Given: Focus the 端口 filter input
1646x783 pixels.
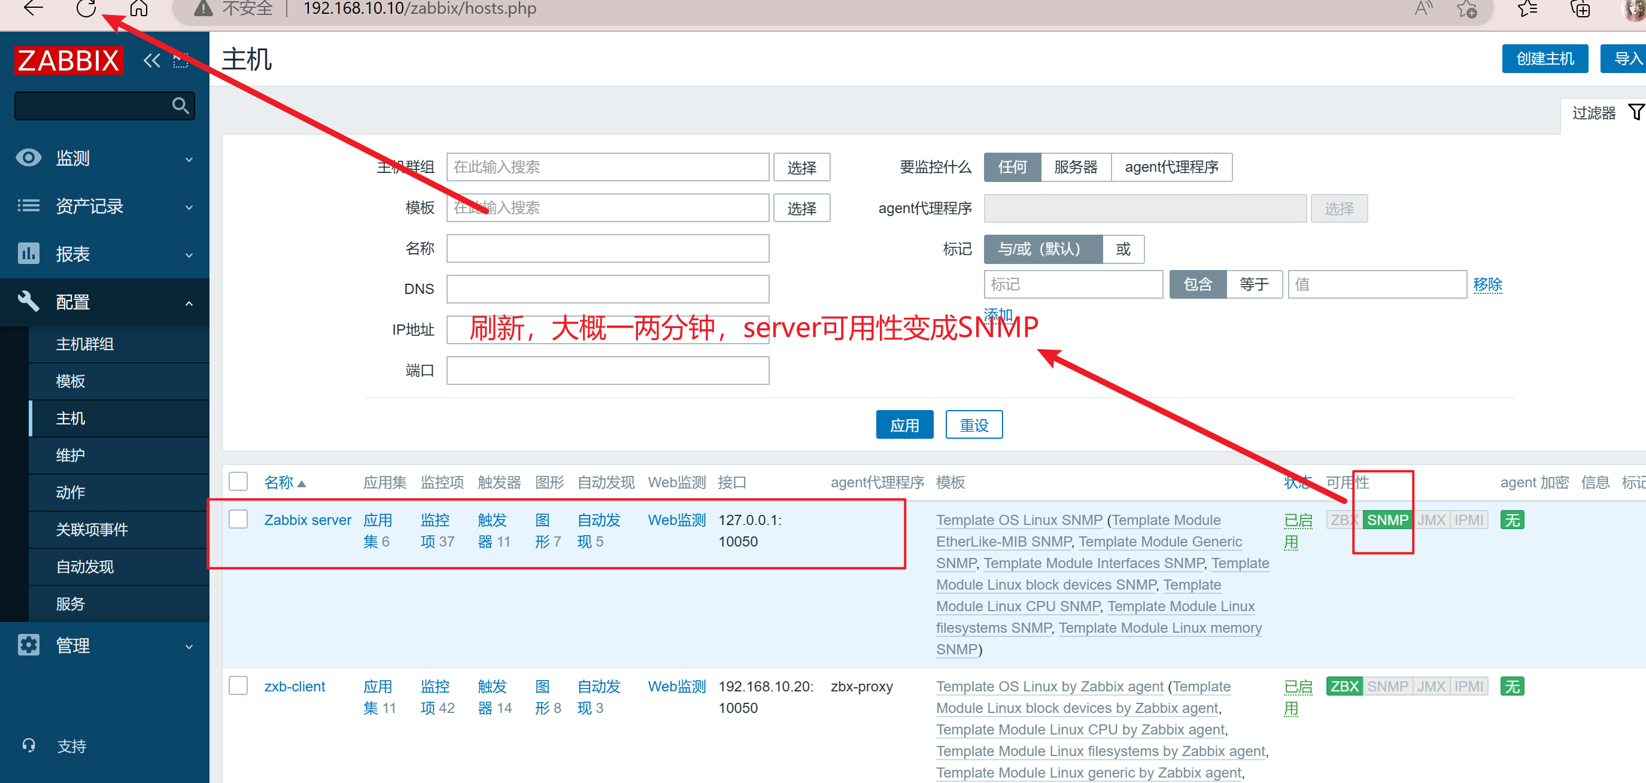Looking at the screenshot, I should [x=608, y=371].
